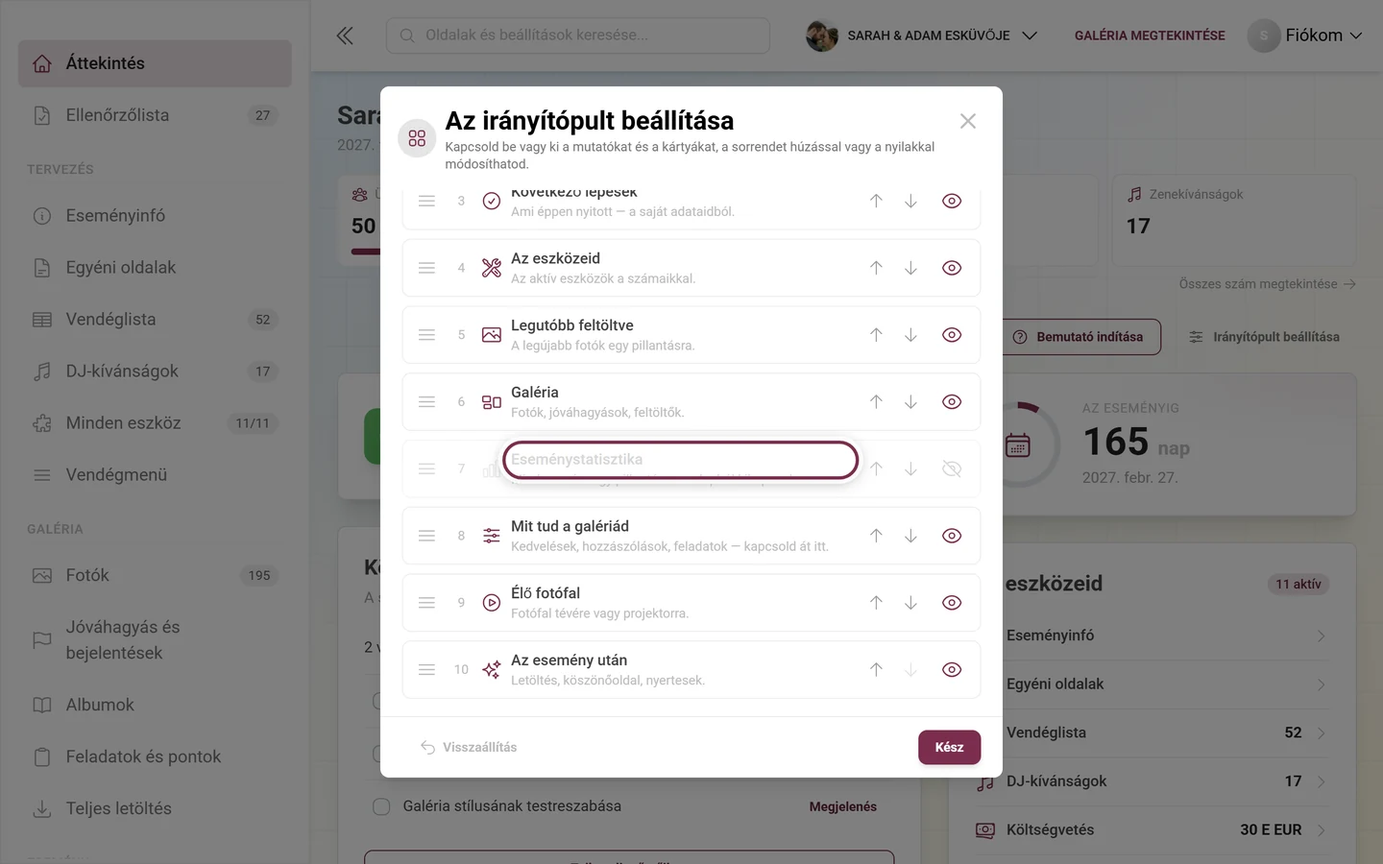Screen dimensions: 1383x864
Task: Focus the Oldalak és beállítások search field
Action: pos(578,36)
